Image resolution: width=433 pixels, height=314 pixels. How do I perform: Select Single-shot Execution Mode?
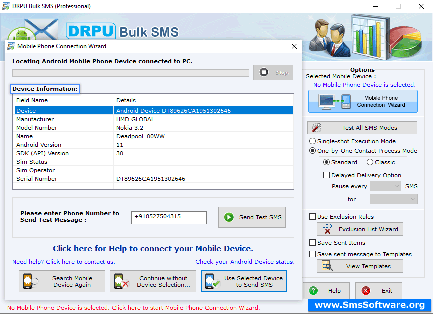(312, 141)
